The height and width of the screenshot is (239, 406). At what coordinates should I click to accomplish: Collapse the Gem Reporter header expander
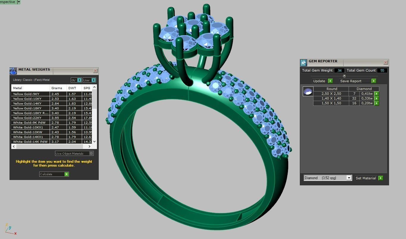(x=344, y=76)
